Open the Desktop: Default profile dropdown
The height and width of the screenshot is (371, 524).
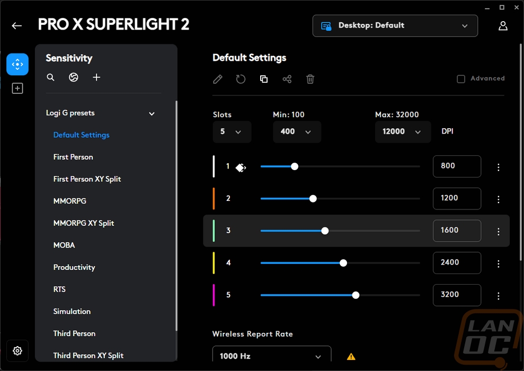[395, 26]
